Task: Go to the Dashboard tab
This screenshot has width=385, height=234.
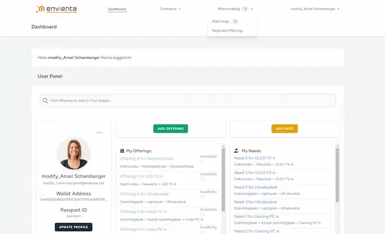Action: (x=117, y=9)
